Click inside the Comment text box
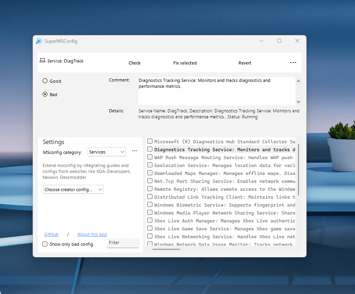The width and height of the screenshot is (355, 294). tap(217, 91)
